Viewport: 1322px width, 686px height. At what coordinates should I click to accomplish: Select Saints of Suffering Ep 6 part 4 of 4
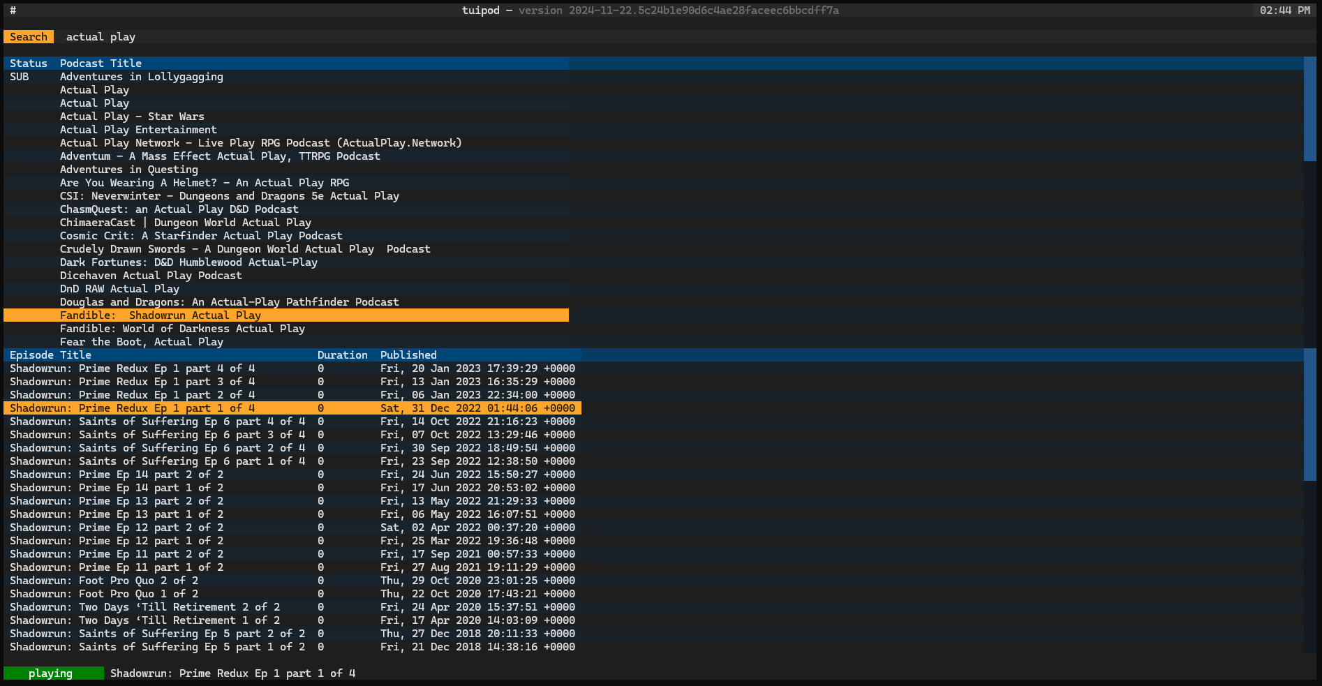(x=292, y=422)
